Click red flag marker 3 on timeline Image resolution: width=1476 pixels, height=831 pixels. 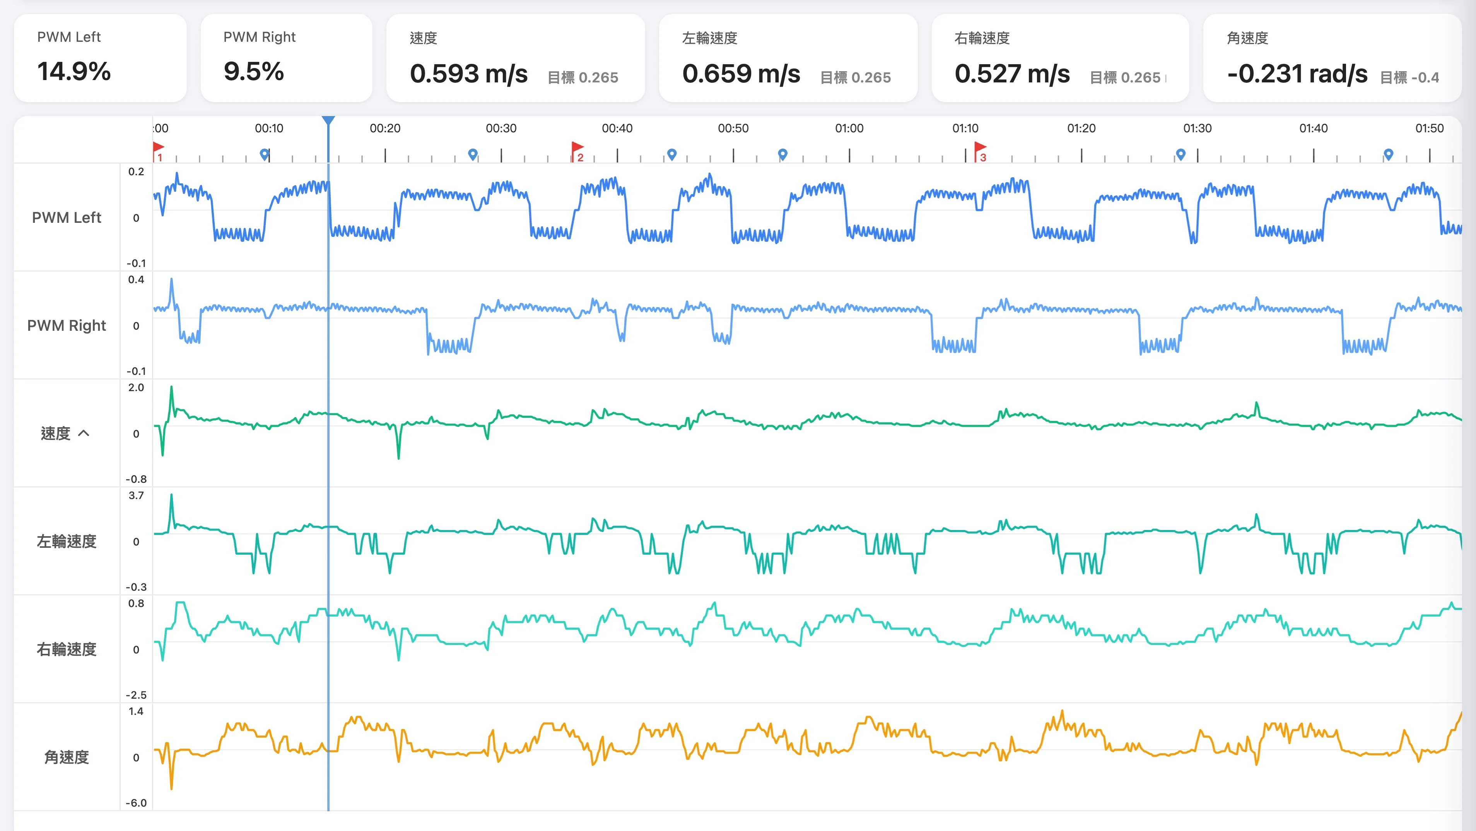[981, 151]
